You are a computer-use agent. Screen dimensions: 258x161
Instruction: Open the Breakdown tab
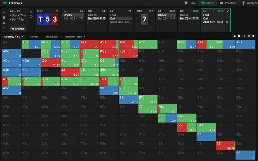click(x=52, y=37)
